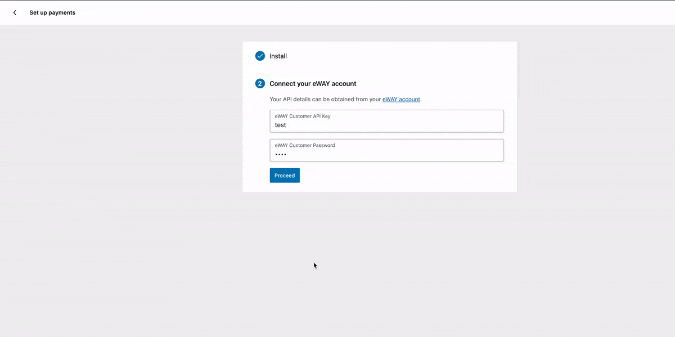Select the text reading test in API Key field

coord(280,125)
